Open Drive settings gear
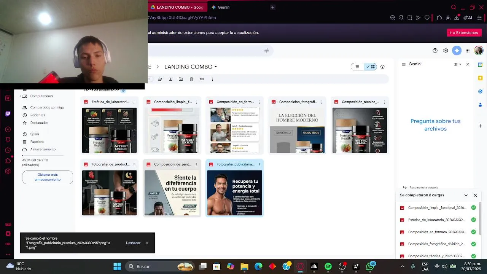This screenshot has height=274, width=487. coord(446,51)
